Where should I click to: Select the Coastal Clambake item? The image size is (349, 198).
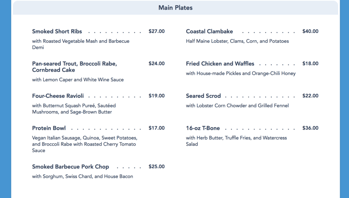(x=210, y=31)
